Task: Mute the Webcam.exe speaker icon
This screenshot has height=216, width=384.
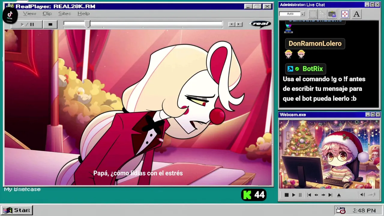Action: coord(362,195)
